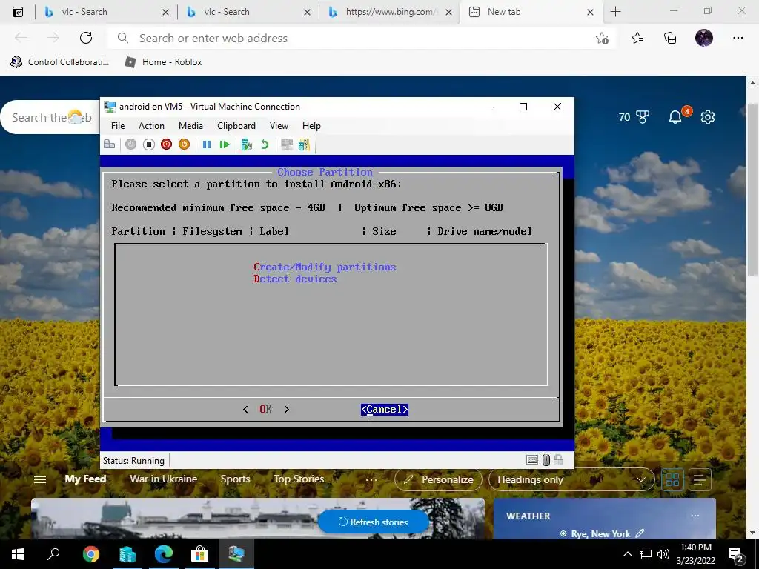Image resolution: width=759 pixels, height=569 pixels.
Task: Open Microsoft Store from taskbar
Action: click(199, 554)
